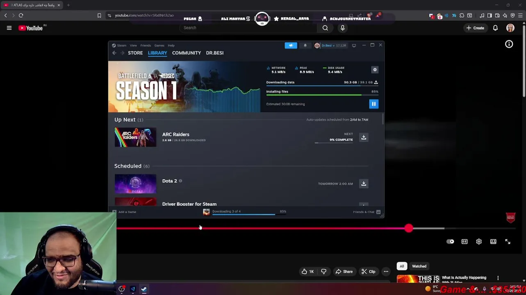Start voice search with the microphone icon

click(343, 28)
